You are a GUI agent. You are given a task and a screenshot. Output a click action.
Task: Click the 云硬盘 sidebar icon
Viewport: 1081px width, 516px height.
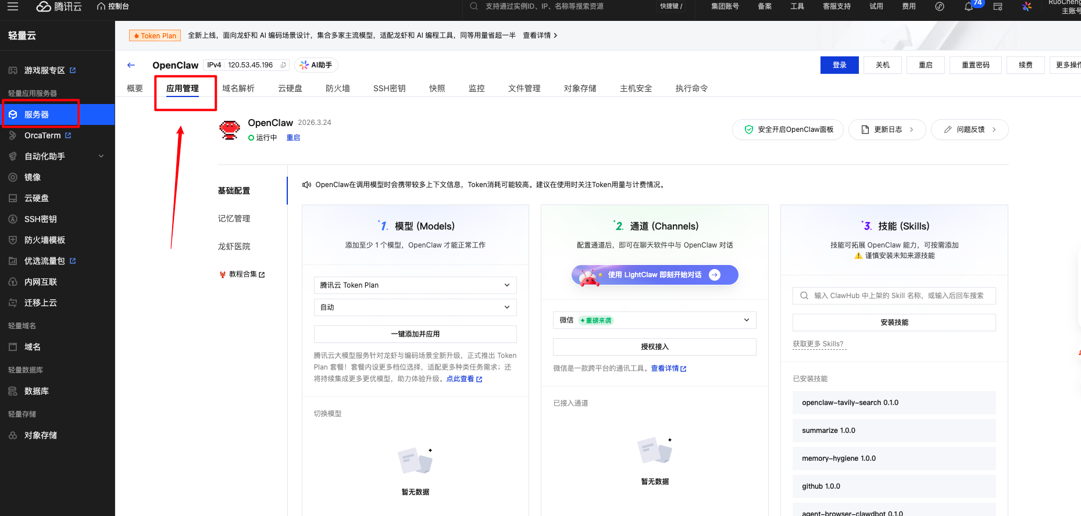pos(13,198)
